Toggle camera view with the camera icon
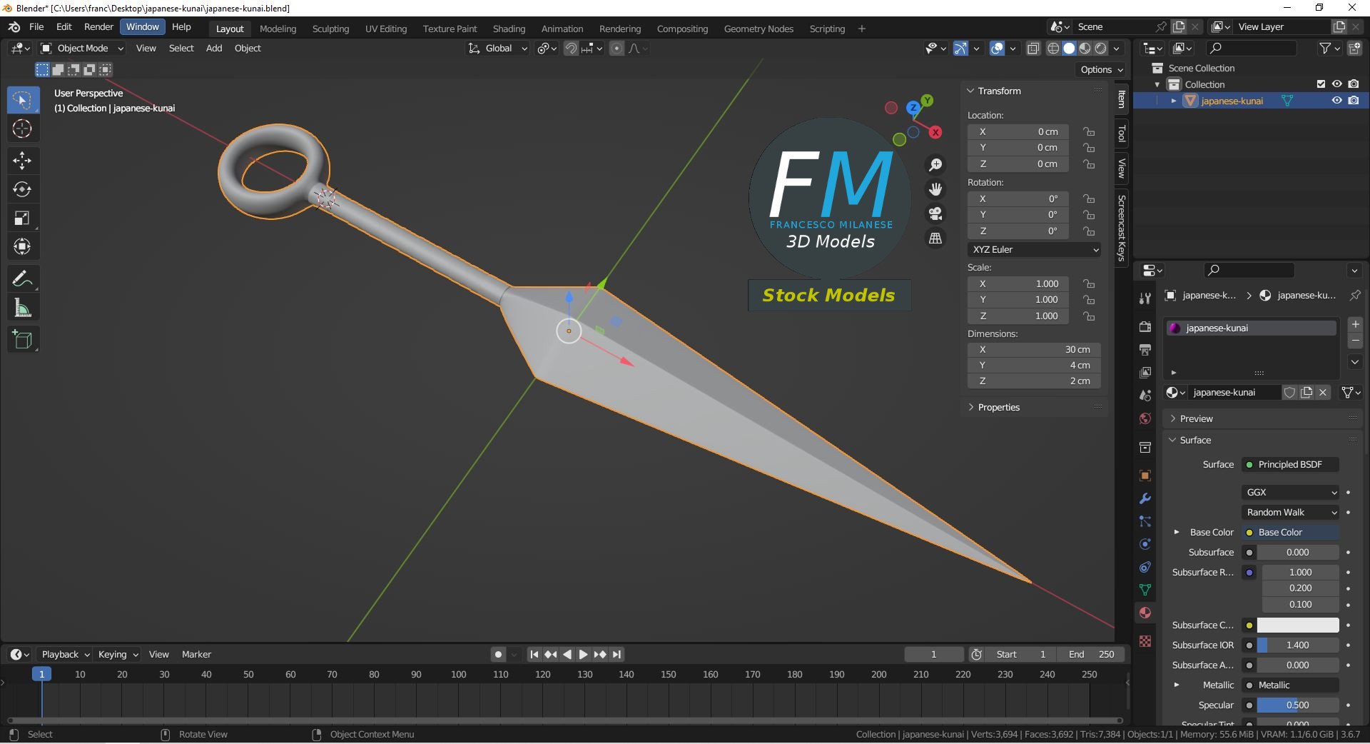The height and width of the screenshot is (744, 1370). click(935, 213)
